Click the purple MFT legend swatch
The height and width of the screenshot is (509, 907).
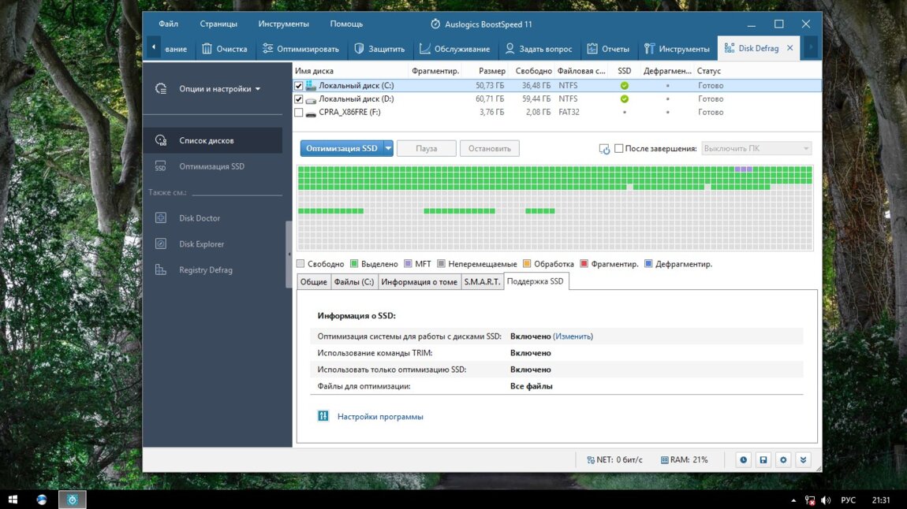click(408, 264)
